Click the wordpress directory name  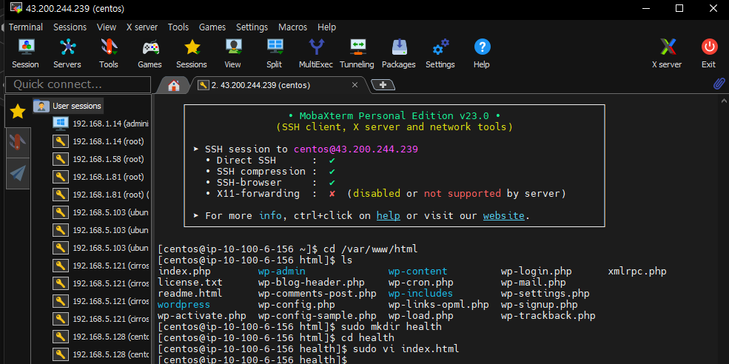tap(184, 305)
